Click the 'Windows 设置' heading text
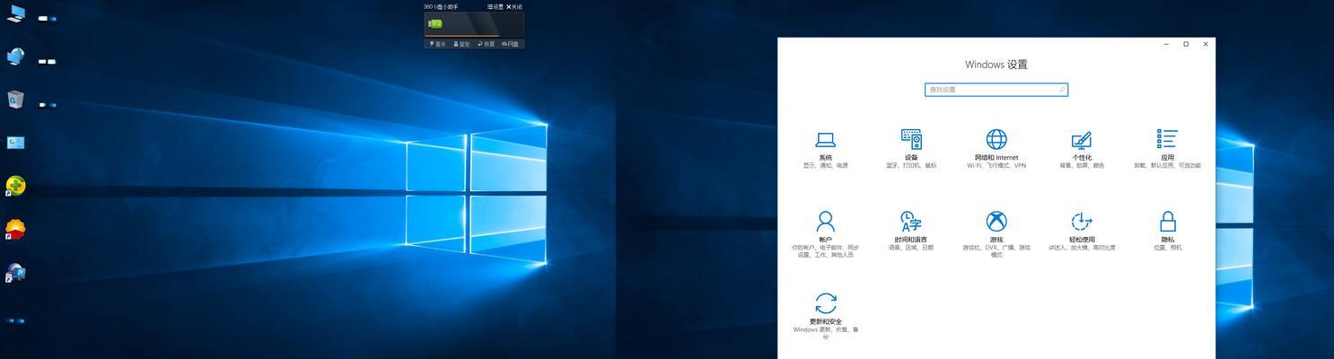The width and height of the screenshot is (1334, 359). click(x=996, y=65)
